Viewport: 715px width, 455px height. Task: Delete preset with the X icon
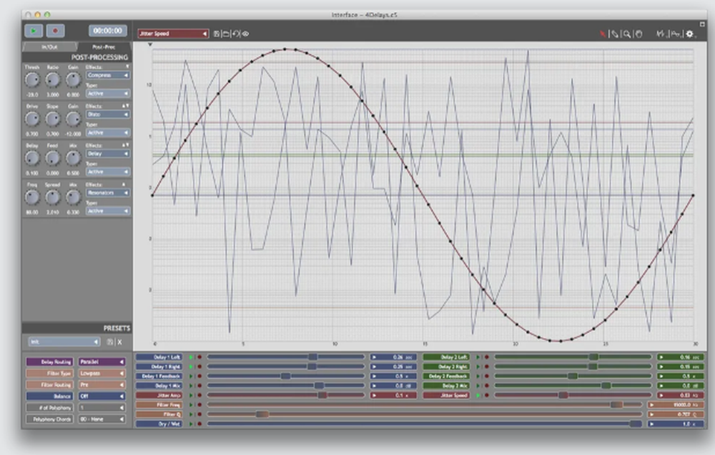tap(120, 341)
